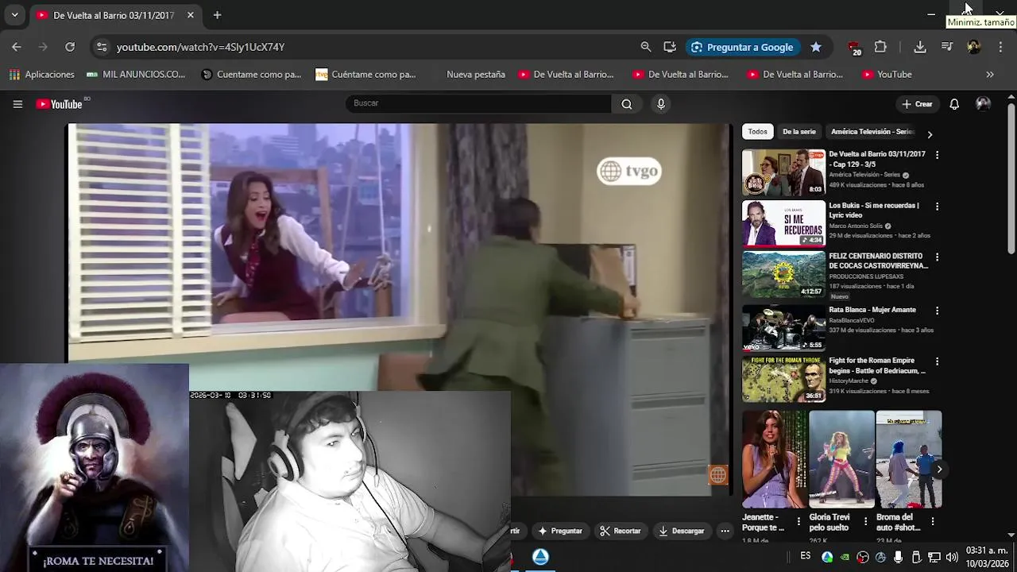The height and width of the screenshot is (572, 1017).
Task: Open a new browser tab
Action: (x=217, y=15)
